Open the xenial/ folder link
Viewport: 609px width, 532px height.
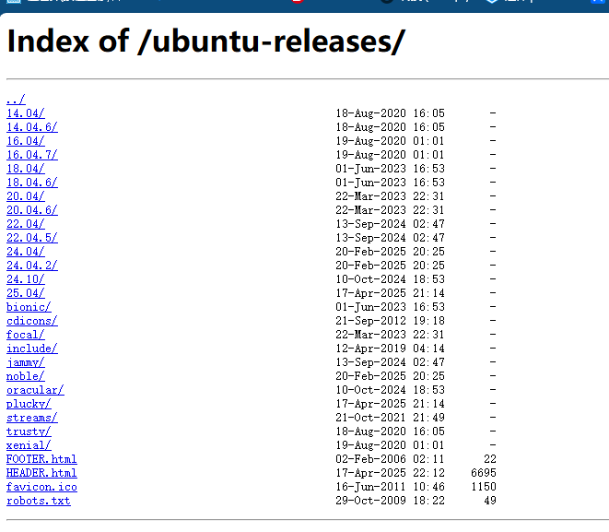(29, 445)
